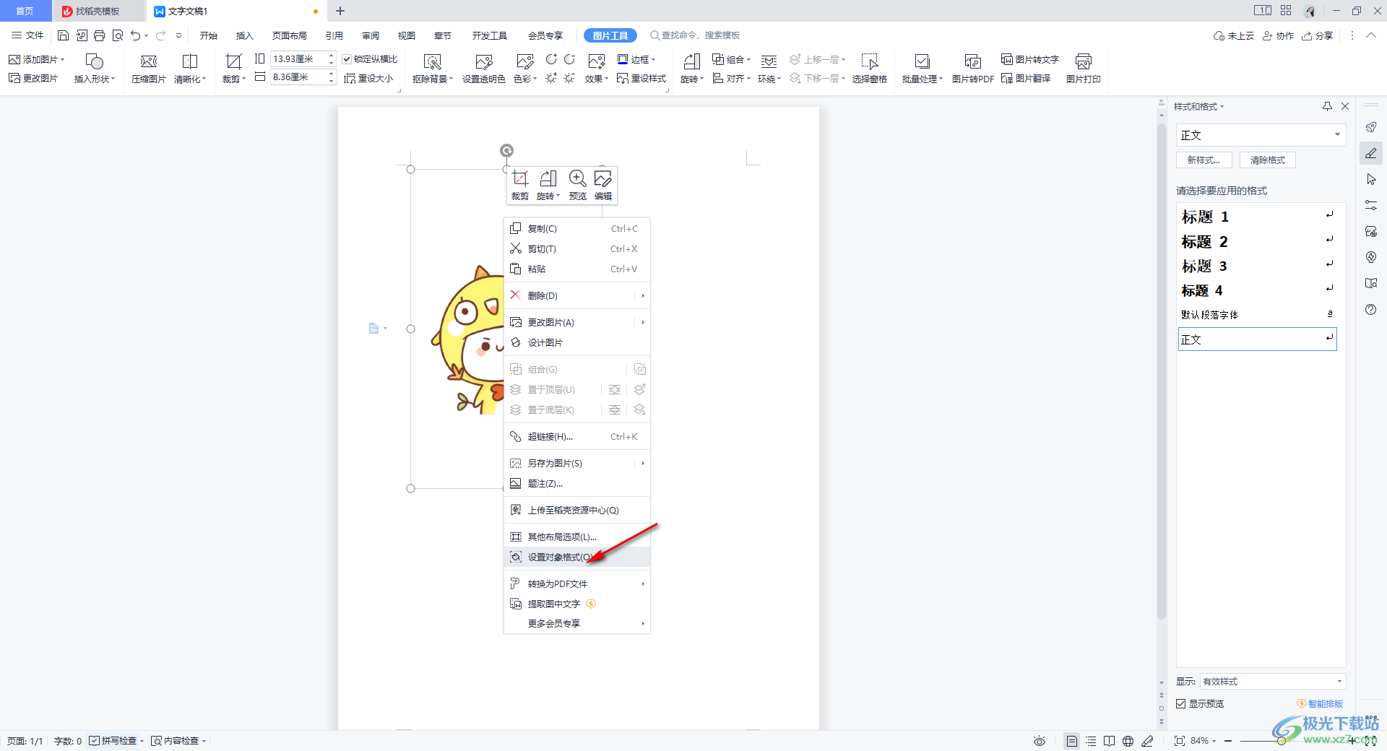Viewport: 1387px width, 751px height.
Task: Toggle fit-page zoom icon in status bar
Action: (1180, 741)
